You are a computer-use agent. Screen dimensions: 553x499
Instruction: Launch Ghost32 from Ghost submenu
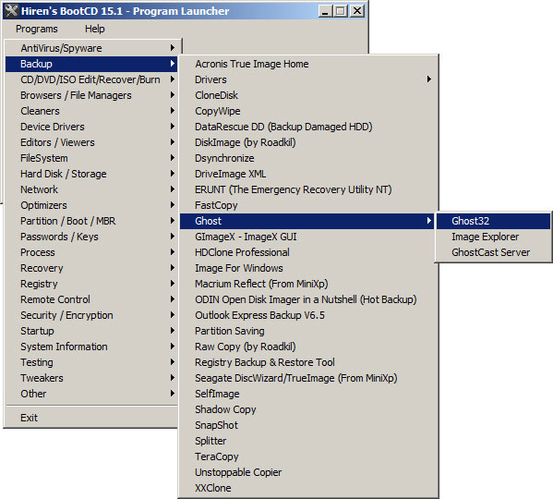pyautogui.click(x=493, y=221)
